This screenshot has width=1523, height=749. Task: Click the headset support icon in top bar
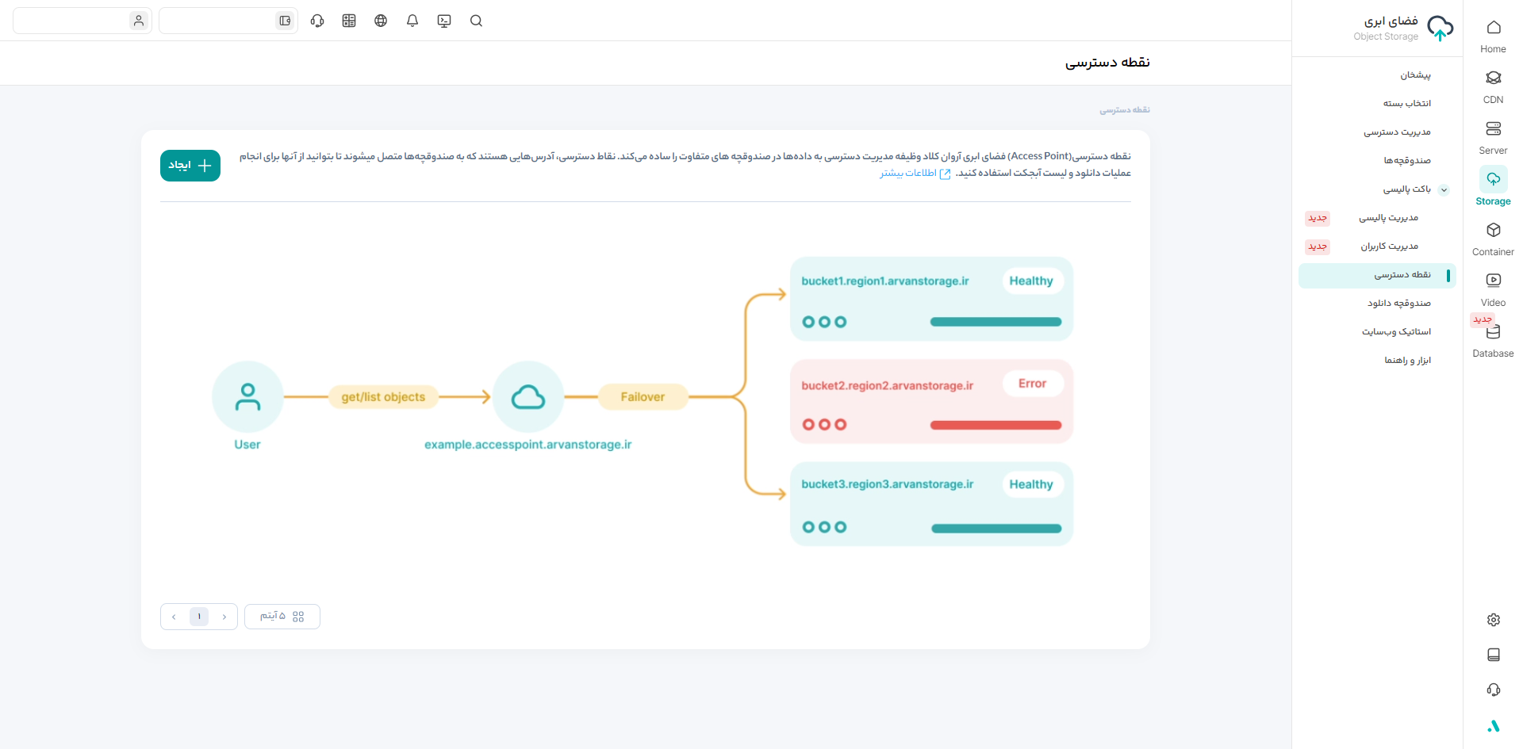click(x=317, y=21)
